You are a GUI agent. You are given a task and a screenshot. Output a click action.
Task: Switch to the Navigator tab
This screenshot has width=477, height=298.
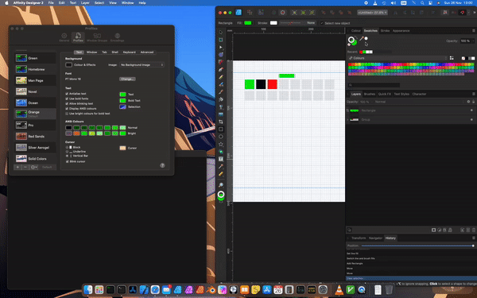pos(375,238)
